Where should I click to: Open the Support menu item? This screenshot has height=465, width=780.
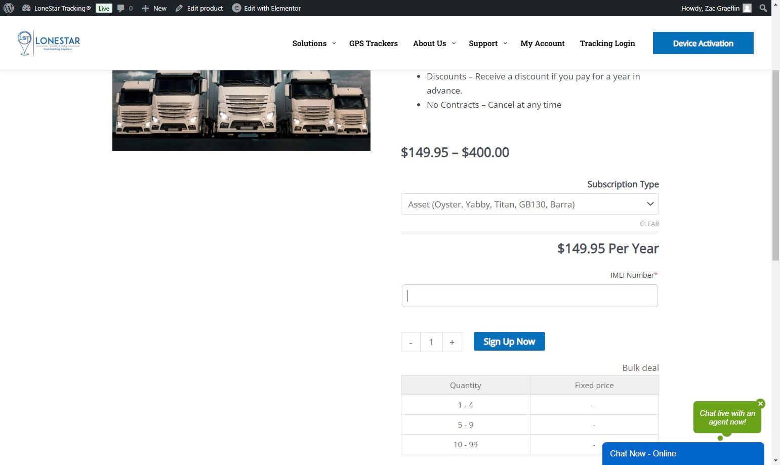tap(483, 44)
